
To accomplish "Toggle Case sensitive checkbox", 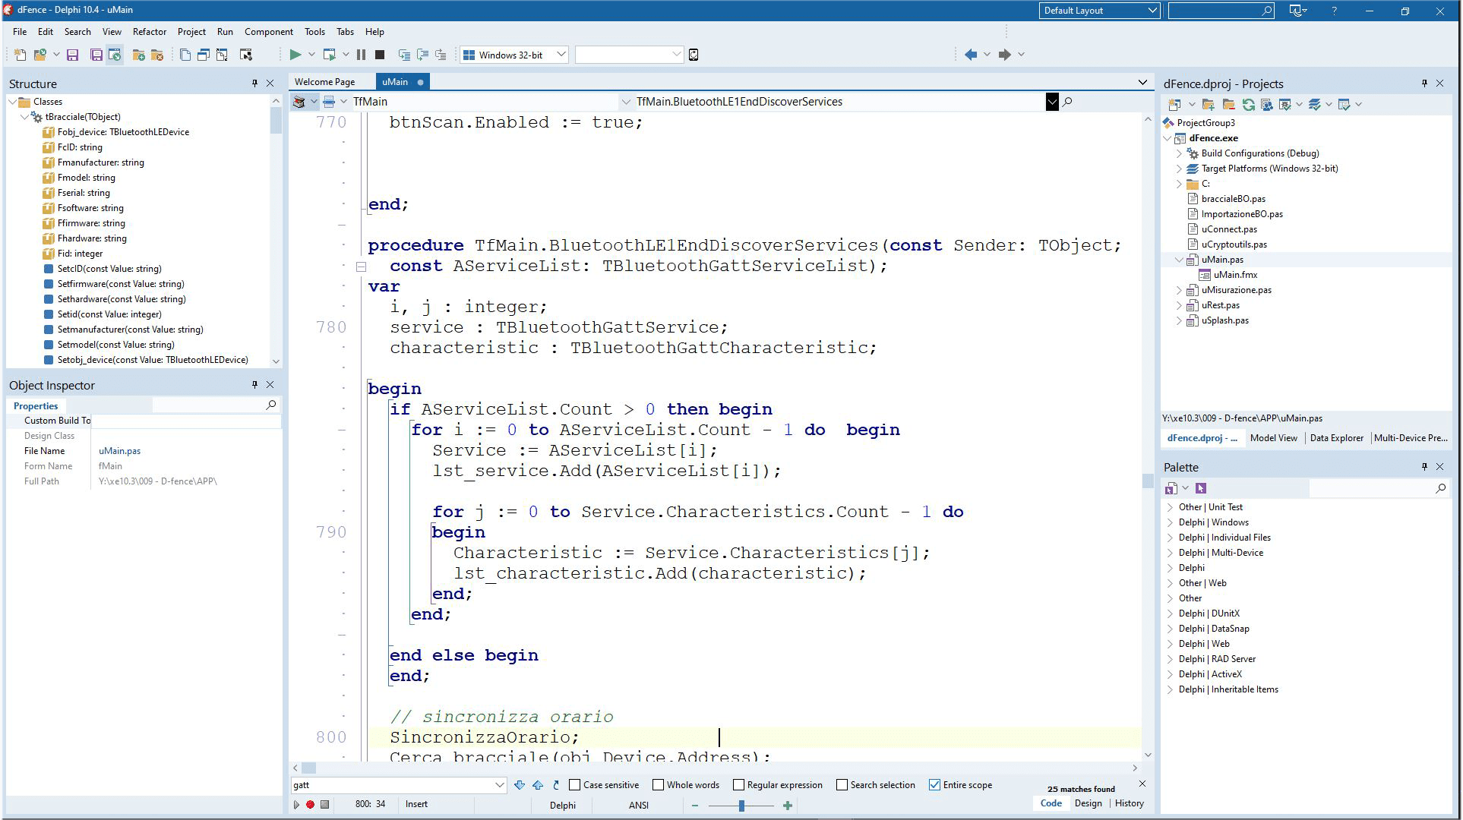I will pos(575,785).
